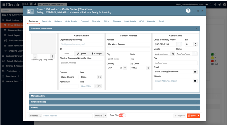Click the document icon next to Title field
The image size is (228, 129).
pyautogui.click(x=100, y=86)
